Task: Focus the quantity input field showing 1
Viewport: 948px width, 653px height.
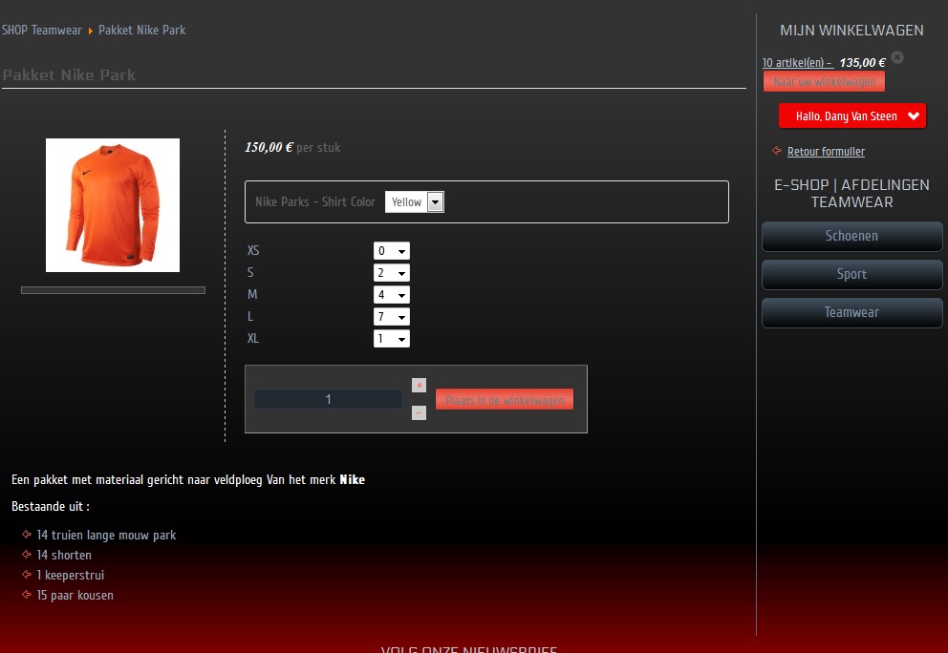Action: point(329,399)
